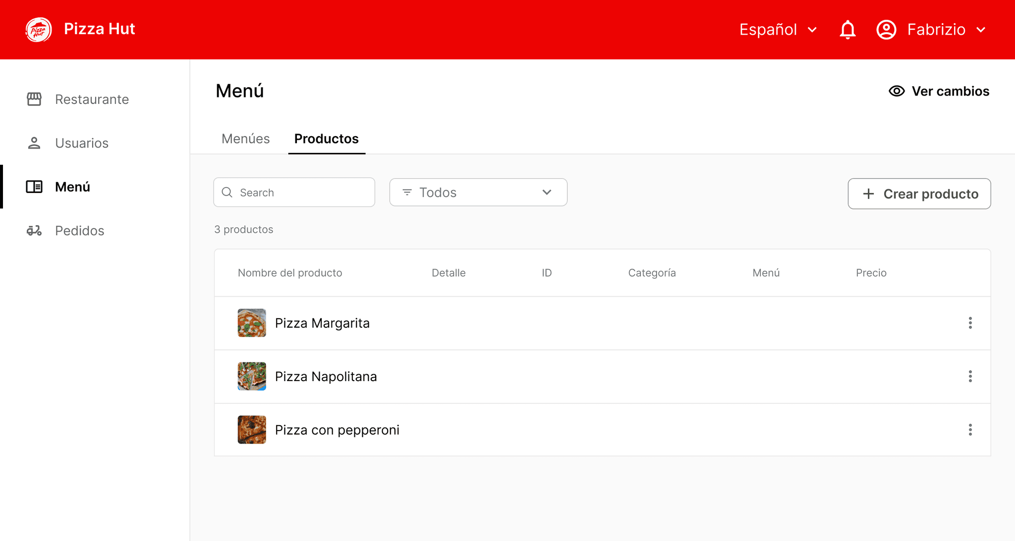
Task: Expand the Fabrizio account chevron
Action: [x=981, y=30]
